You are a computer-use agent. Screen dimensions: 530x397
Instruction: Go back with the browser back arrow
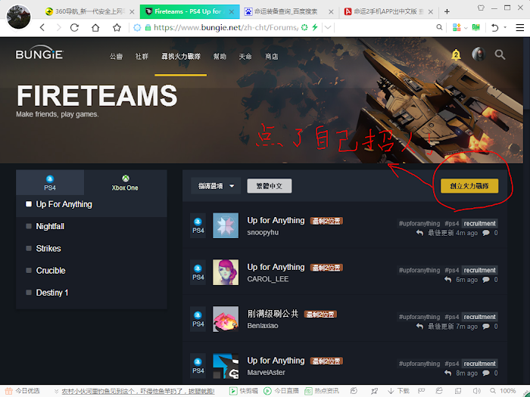point(42,27)
